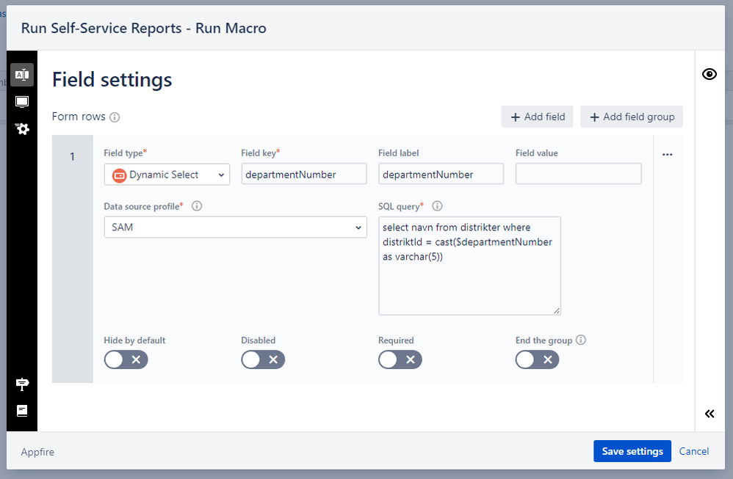Image resolution: width=733 pixels, height=479 pixels.
Task: Click the empty Field value input
Action: (578, 174)
